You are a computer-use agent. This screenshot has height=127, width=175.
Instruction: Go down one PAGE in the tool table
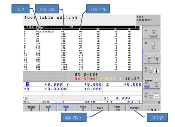[x=83, y=108]
